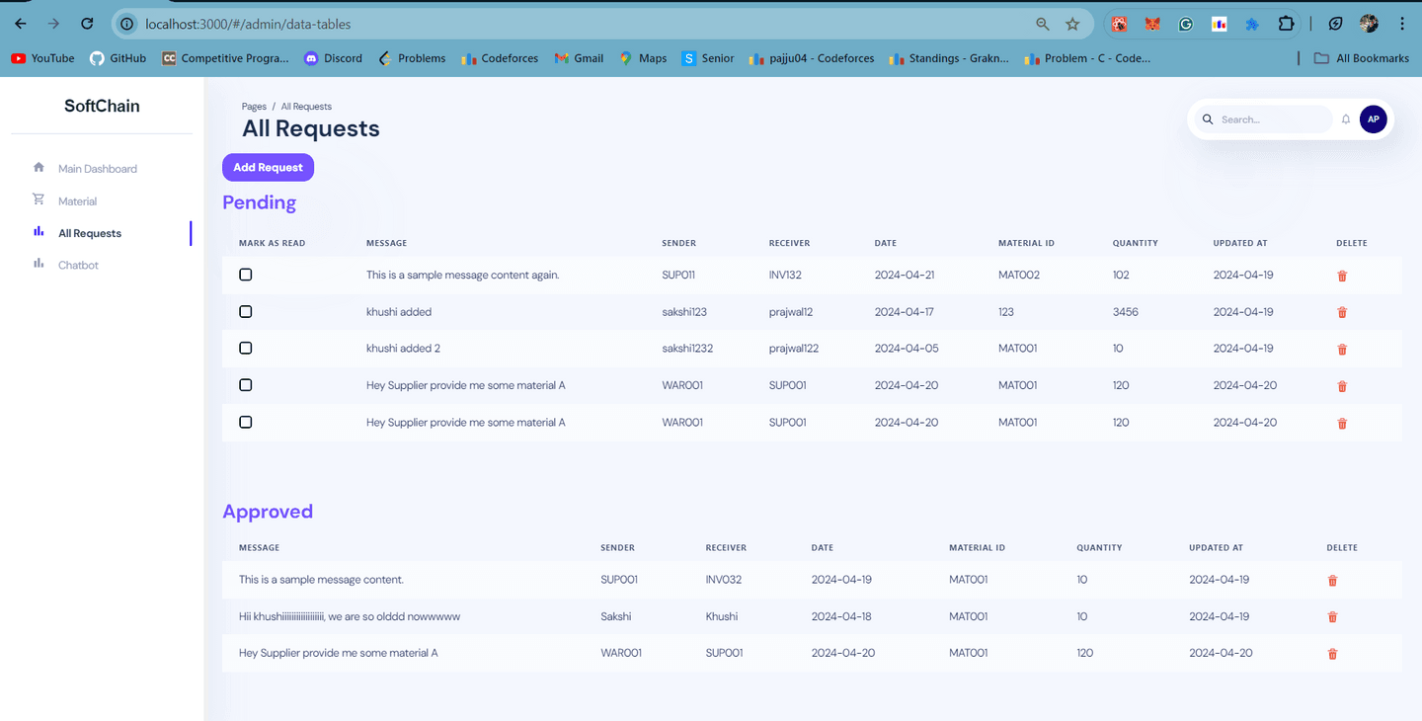Open the AP user avatar menu
Screen dimensions: 1422x721
[x=1374, y=120]
